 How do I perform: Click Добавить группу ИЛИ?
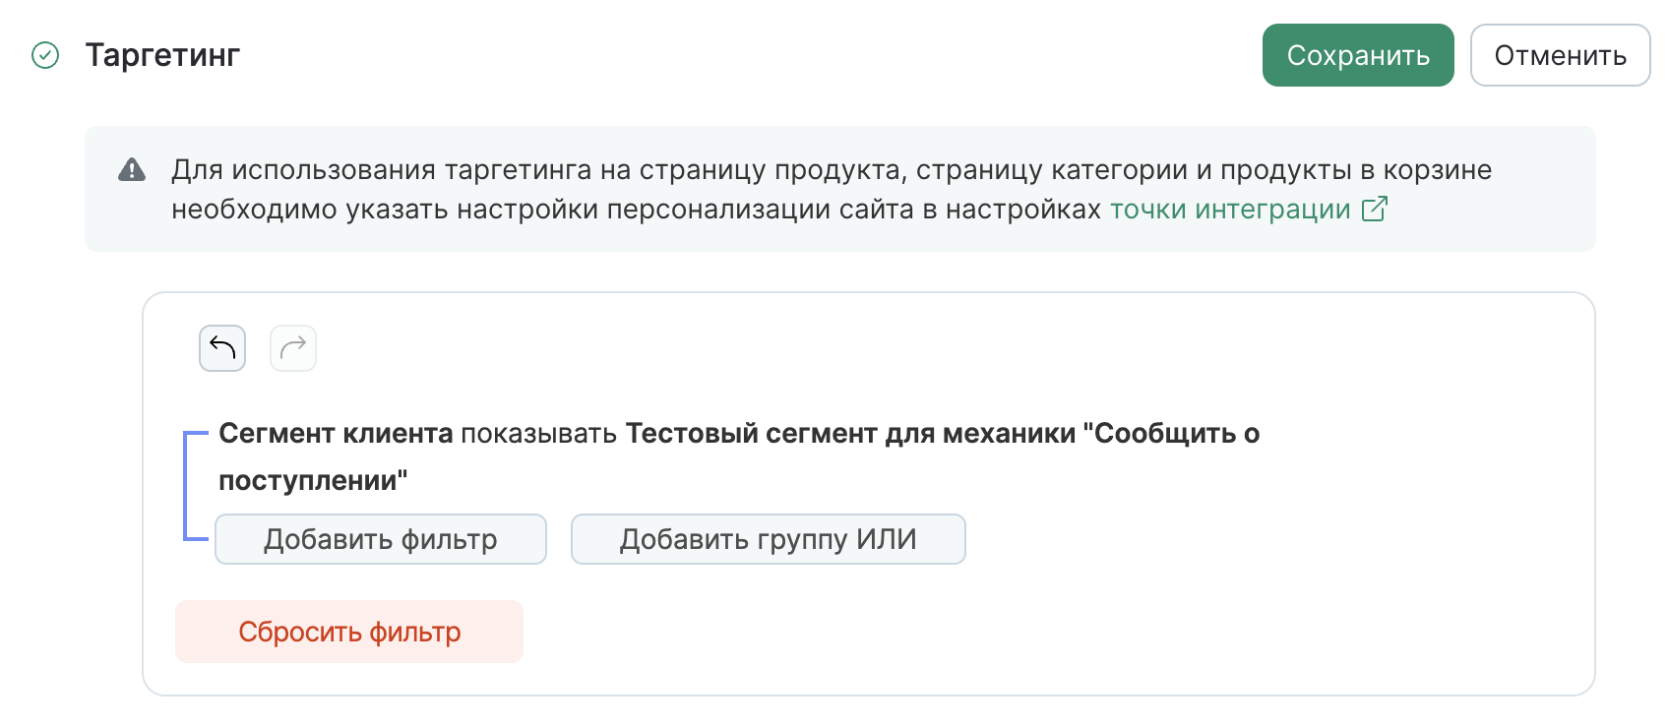767,539
